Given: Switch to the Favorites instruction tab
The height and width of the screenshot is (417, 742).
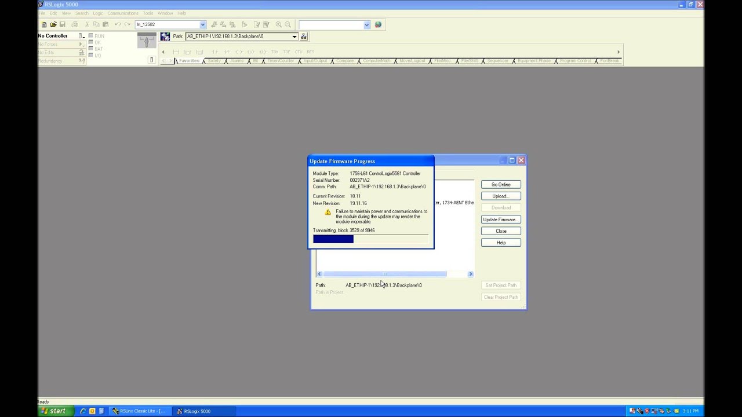Looking at the screenshot, I should pyautogui.click(x=189, y=61).
